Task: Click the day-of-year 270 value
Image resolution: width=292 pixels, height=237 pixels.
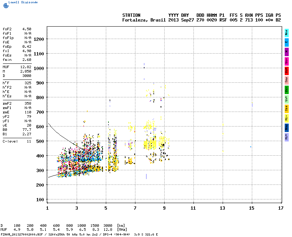Action: click(x=200, y=20)
